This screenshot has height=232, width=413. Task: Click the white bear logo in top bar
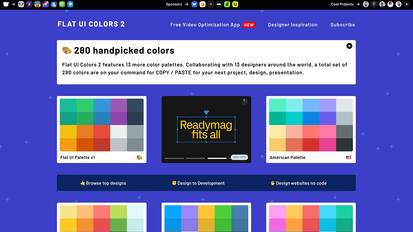[x=6, y=4]
